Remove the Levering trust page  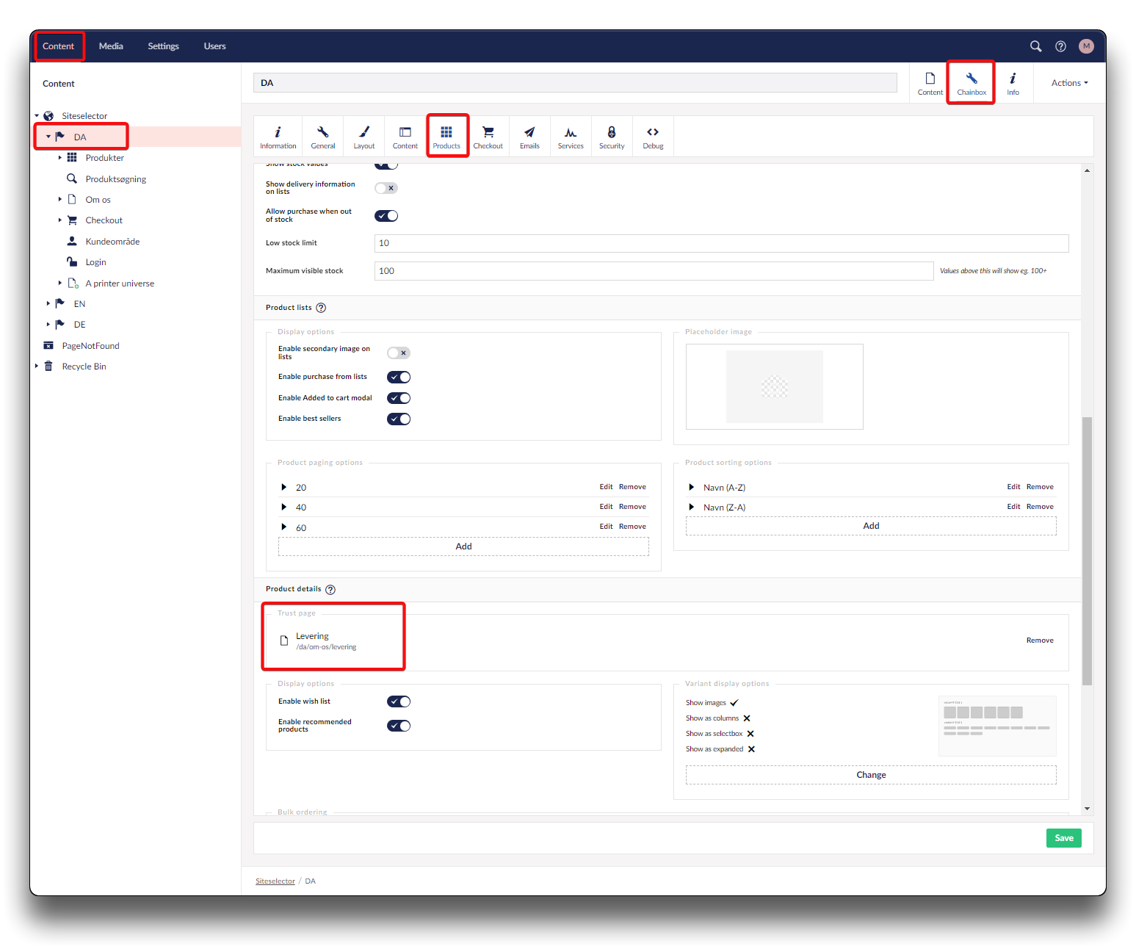pos(1039,641)
